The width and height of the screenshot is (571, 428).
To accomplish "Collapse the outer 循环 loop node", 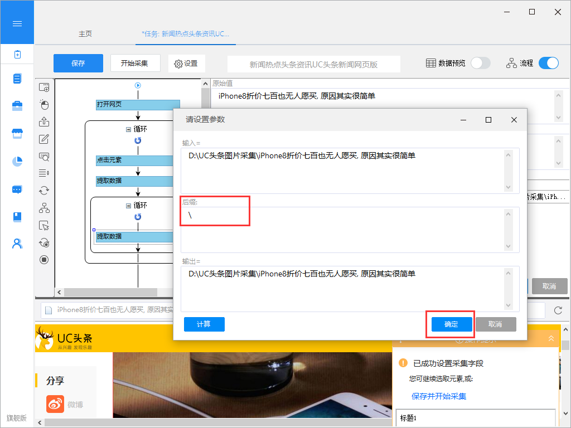I will [128, 129].
